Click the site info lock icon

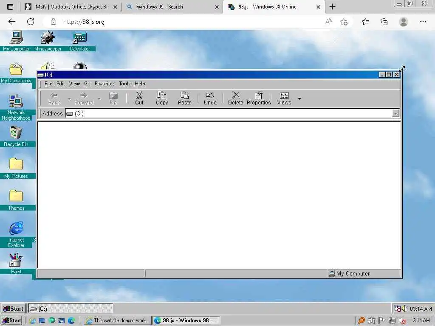tap(54, 22)
